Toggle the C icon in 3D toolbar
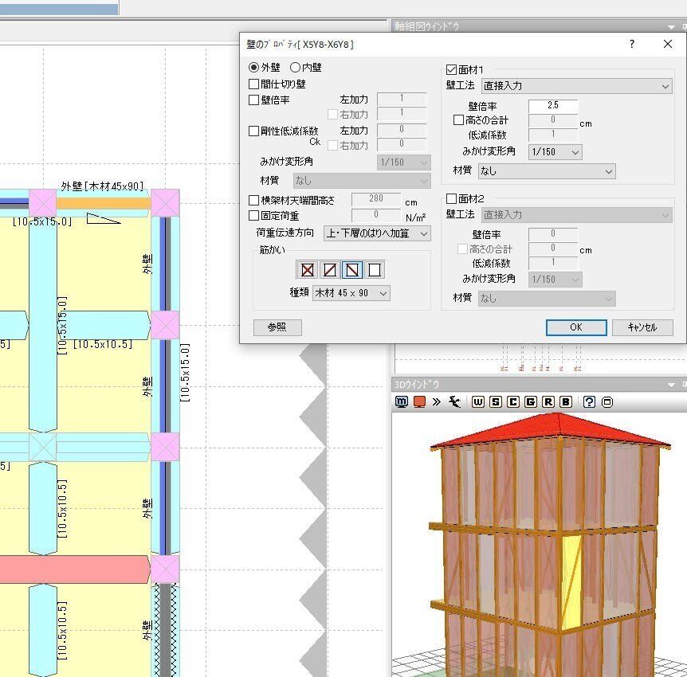This screenshot has width=687, height=677. 513,401
